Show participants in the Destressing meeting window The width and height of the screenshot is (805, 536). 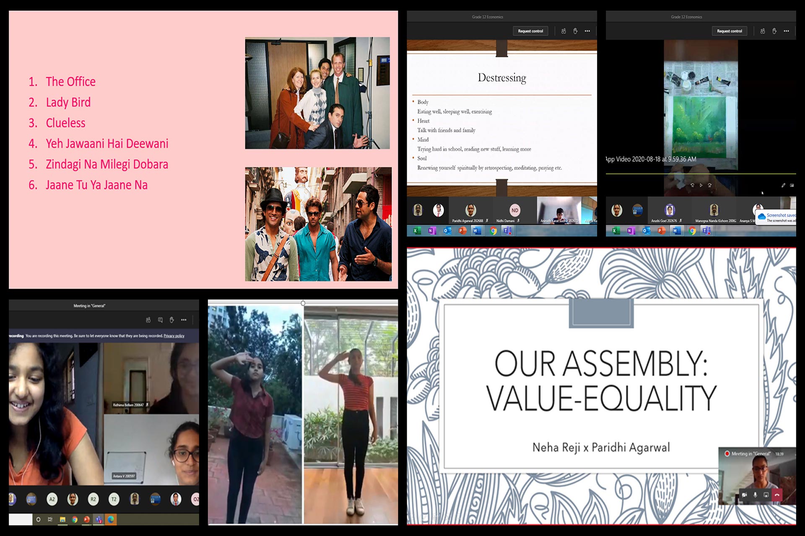point(563,31)
